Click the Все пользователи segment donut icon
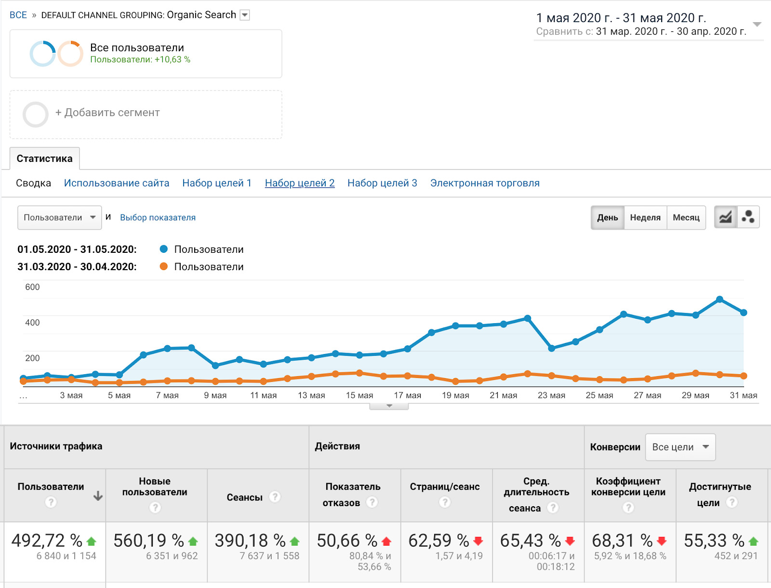This screenshot has height=588, width=771. coord(56,53)
